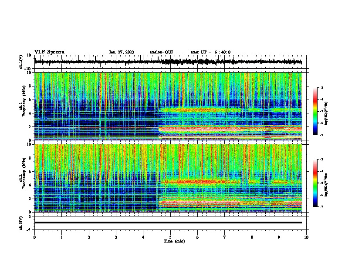
Task: Click the ch.1 color bar unit label
Action: 326,113
